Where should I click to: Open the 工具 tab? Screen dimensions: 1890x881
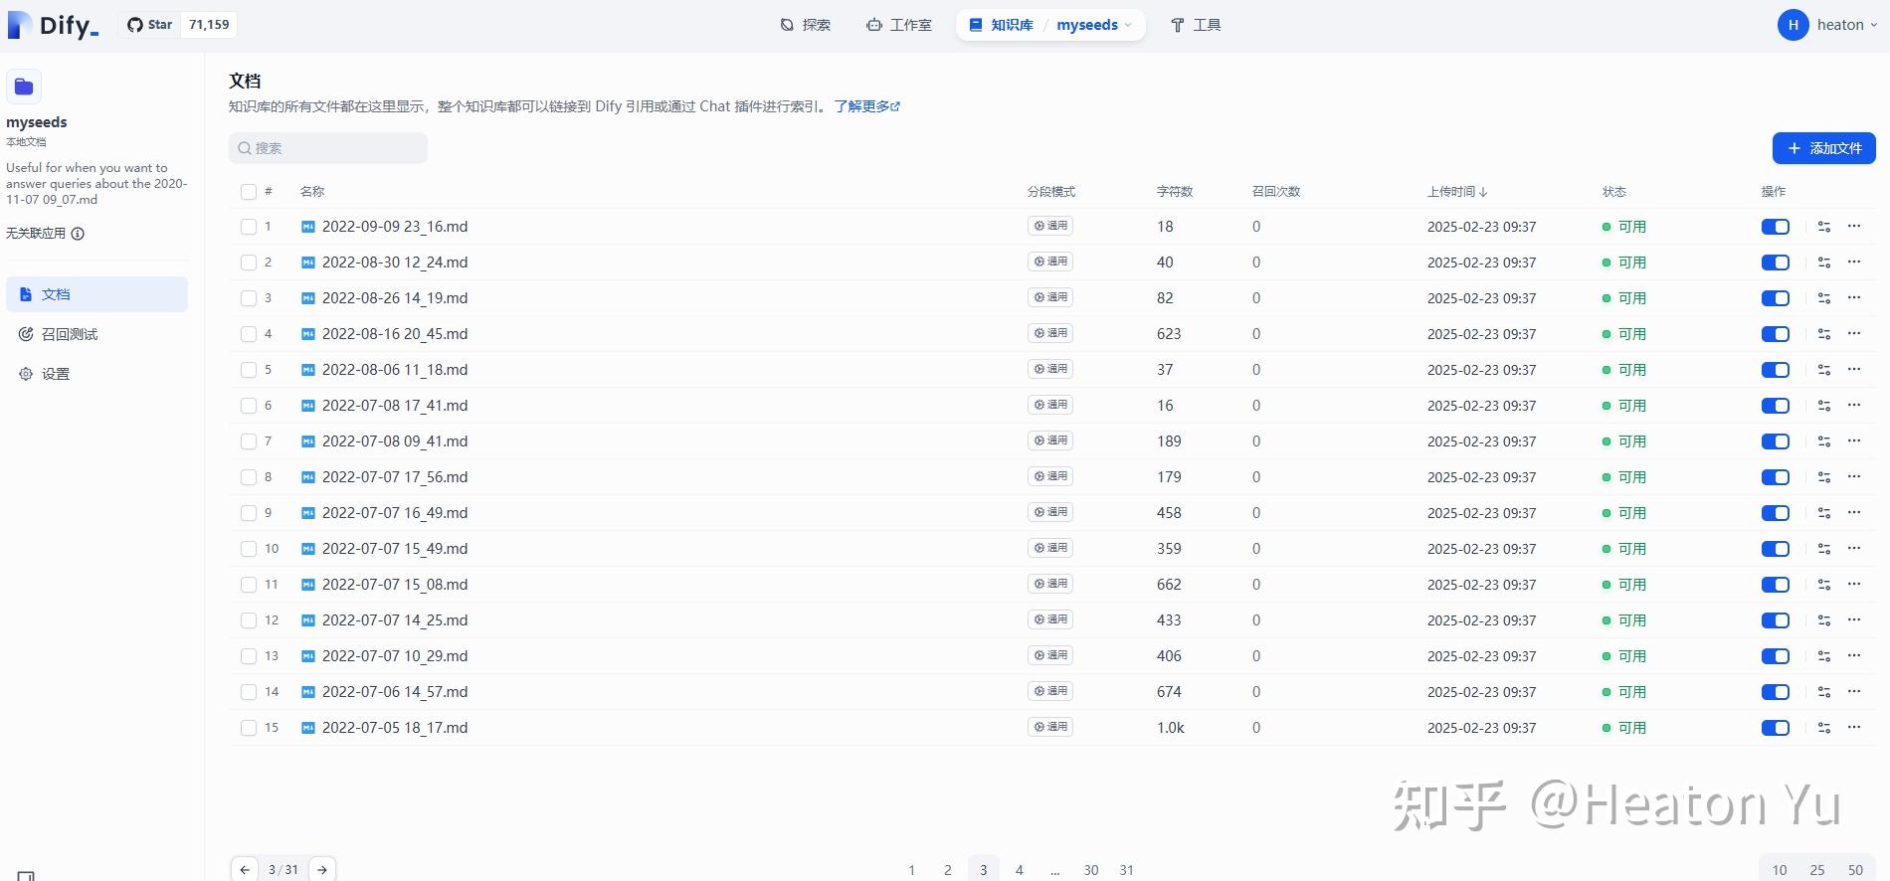tap(1196, 25)
